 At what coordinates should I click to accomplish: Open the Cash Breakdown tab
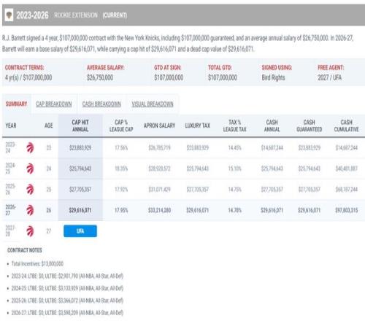coord(101,104)
